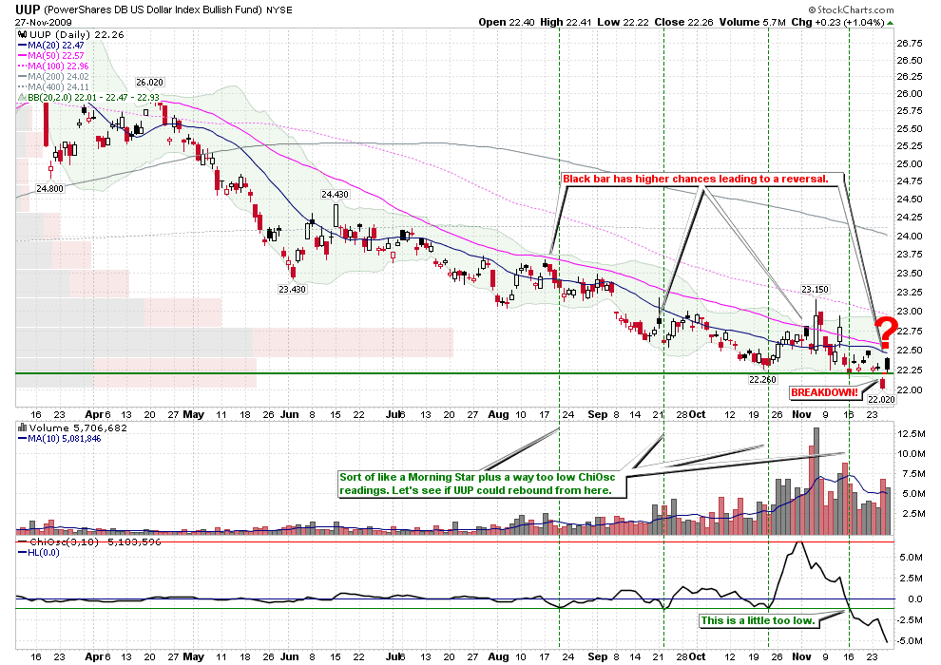Image resolution: width=941 pixels, height=665 pixels.
Task: Click the 22.00 price axis label
Action: (x=910, y=390)
